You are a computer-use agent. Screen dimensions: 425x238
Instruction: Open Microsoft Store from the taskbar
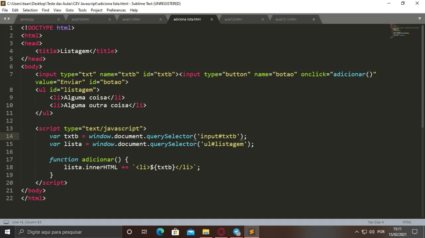pyautogui.click(x=175, y=232)
